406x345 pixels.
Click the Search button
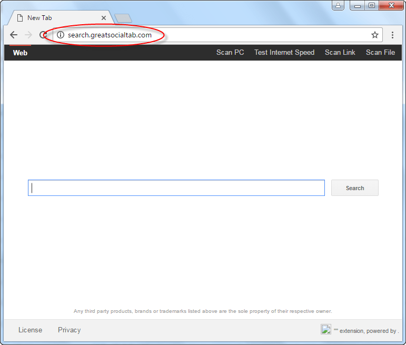(x=355, y=188)
